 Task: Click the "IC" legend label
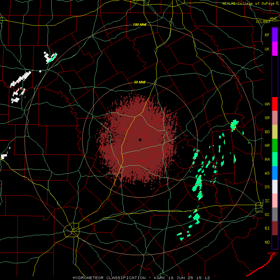(267, 201)
